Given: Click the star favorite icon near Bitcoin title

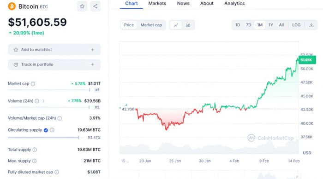Looking at the screenshot, I should (82, 6).
